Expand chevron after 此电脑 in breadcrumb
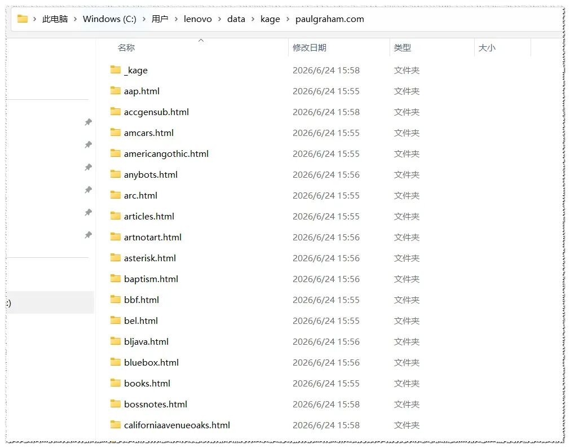Viewport: 570px width, 448px height. pos(75,19)
